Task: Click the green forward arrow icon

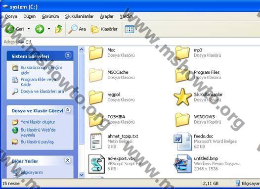Action: [40, 29]
